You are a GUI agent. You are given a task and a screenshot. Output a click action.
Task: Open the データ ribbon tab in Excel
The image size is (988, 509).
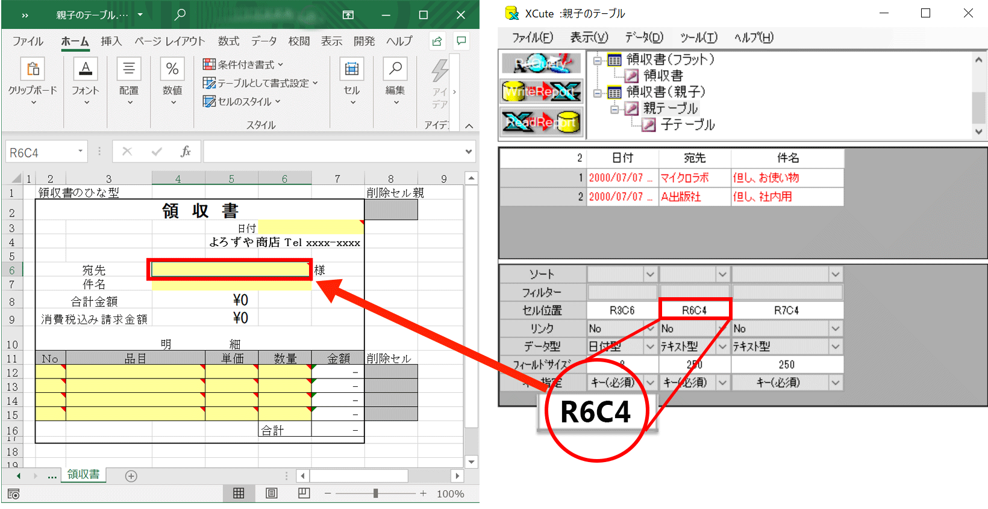[x=264, y=41]
